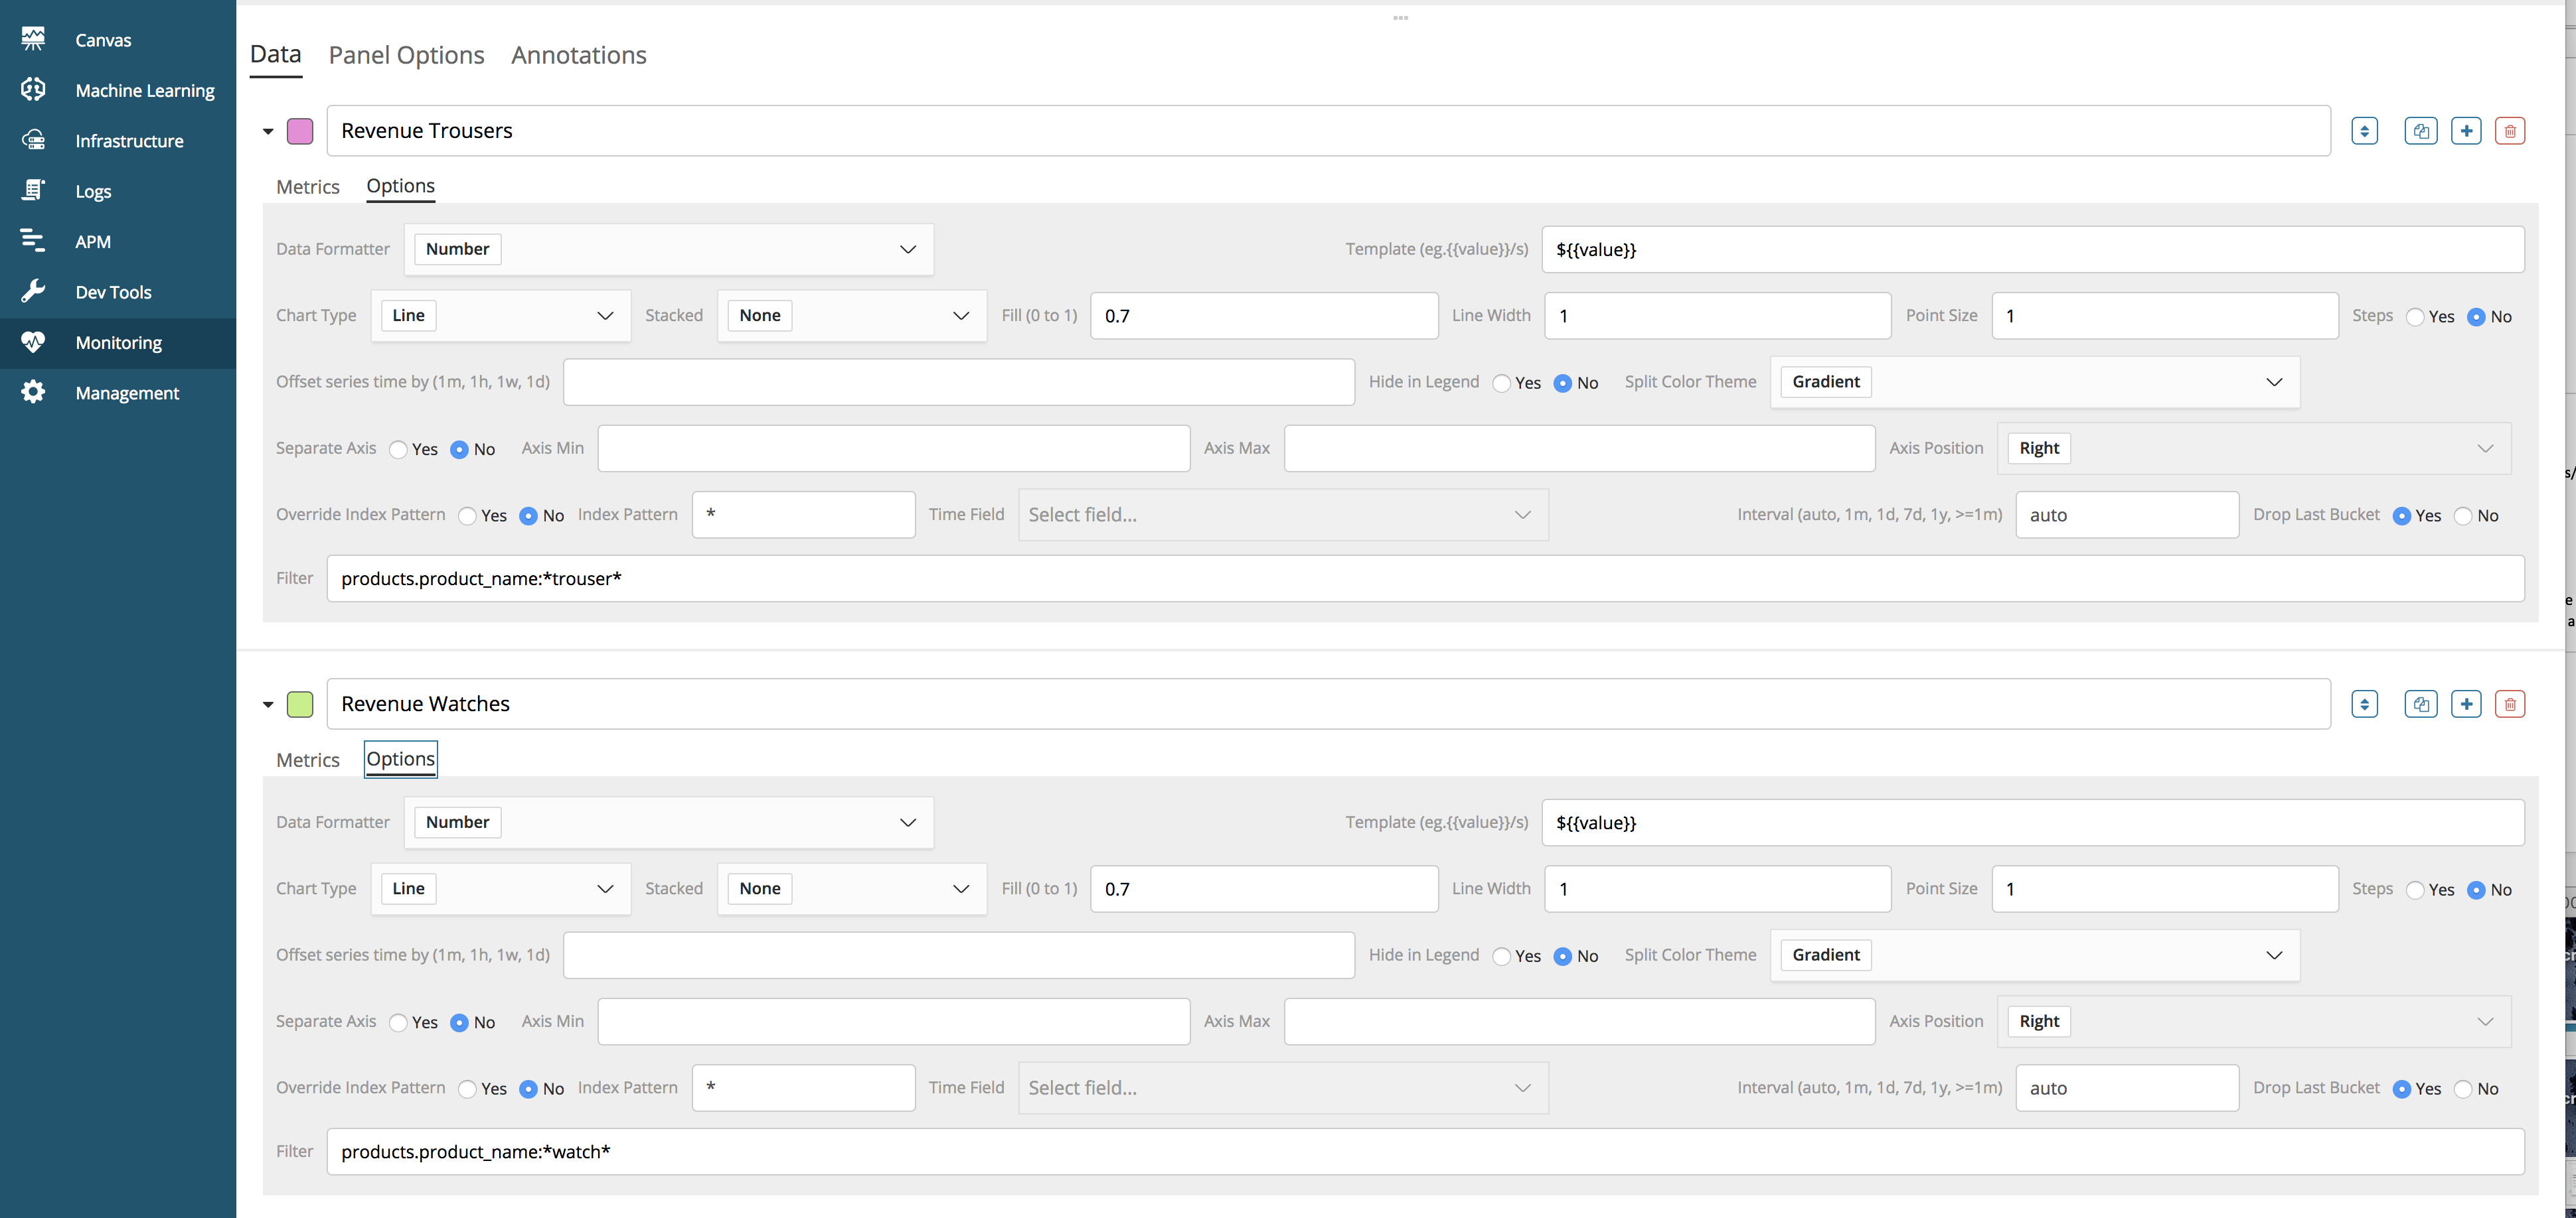Open the Logs app

[93, 191]
